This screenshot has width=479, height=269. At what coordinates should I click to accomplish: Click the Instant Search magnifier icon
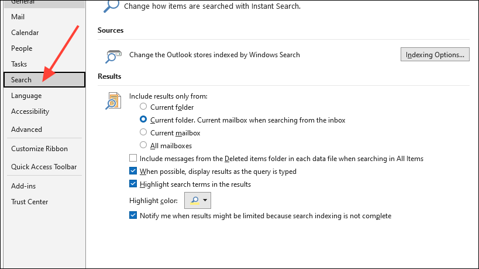tap(111, 6)
